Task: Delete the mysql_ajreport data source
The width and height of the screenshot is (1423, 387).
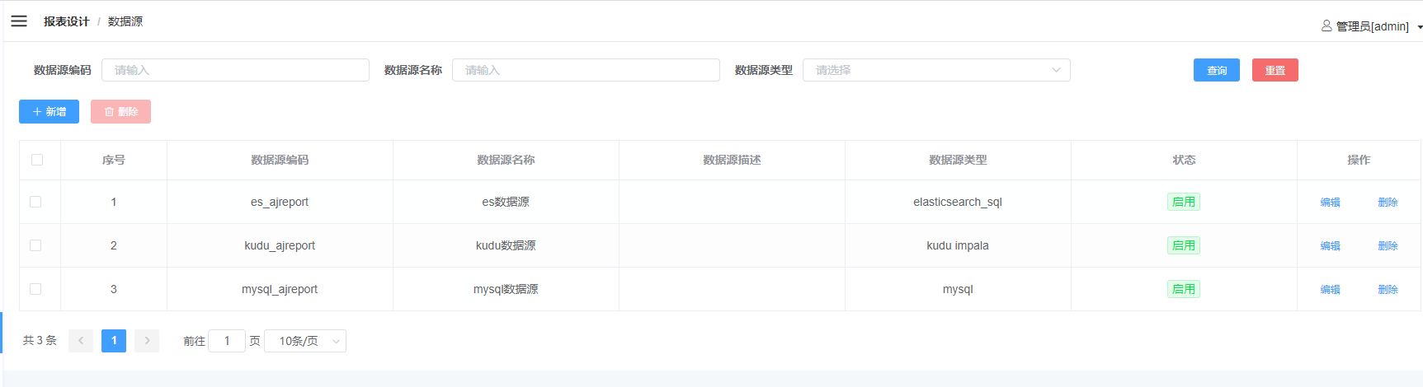Action: click(x=1388, y=290)
